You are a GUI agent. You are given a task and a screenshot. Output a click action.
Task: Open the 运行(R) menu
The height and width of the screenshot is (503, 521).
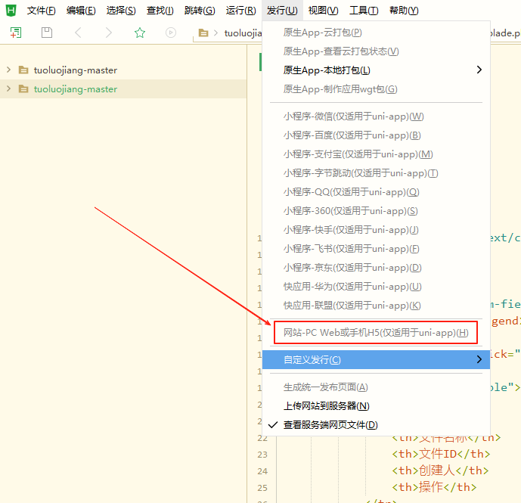tap(241, 11)
